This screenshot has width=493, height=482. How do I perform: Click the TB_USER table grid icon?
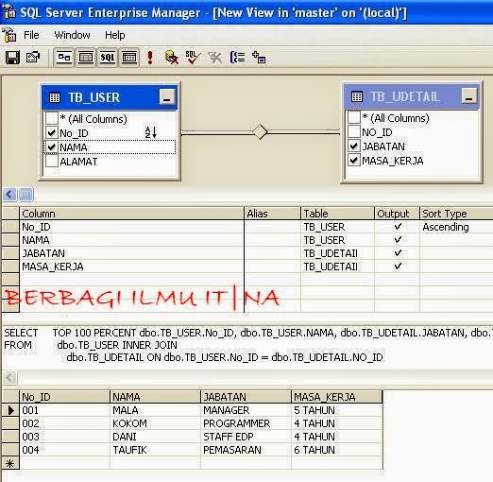click(55, 97)
